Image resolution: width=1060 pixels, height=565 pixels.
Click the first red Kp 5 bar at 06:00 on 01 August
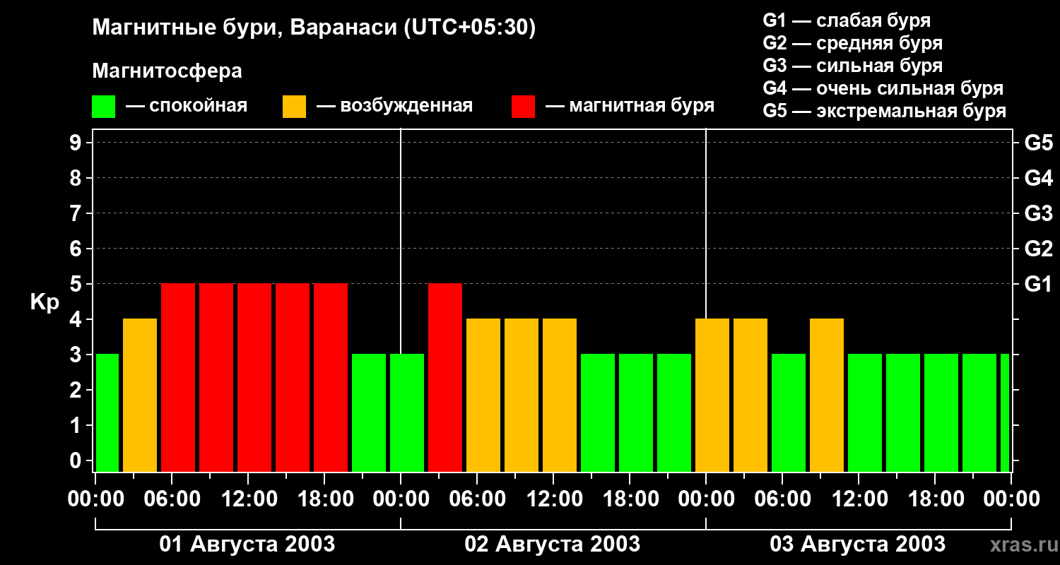(x=178, y=377)
